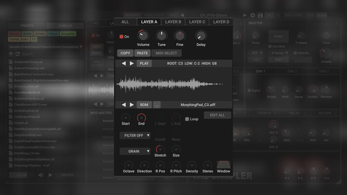The height and width of the screenshot is (195, 347).
Task: Toggle the Velocity checkbox in Master
Action: [x=295, y=53]
